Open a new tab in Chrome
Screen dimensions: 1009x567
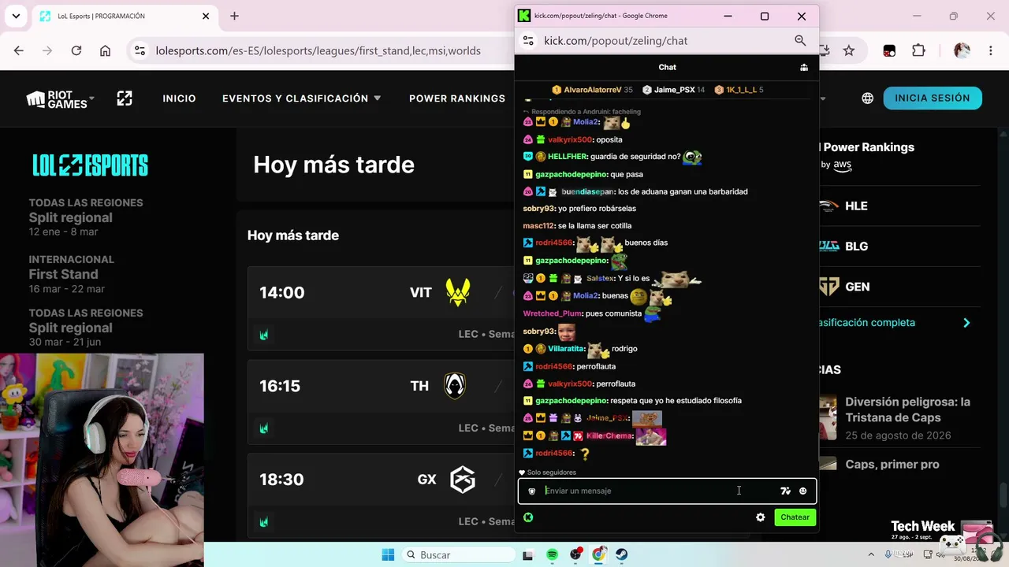234,16
